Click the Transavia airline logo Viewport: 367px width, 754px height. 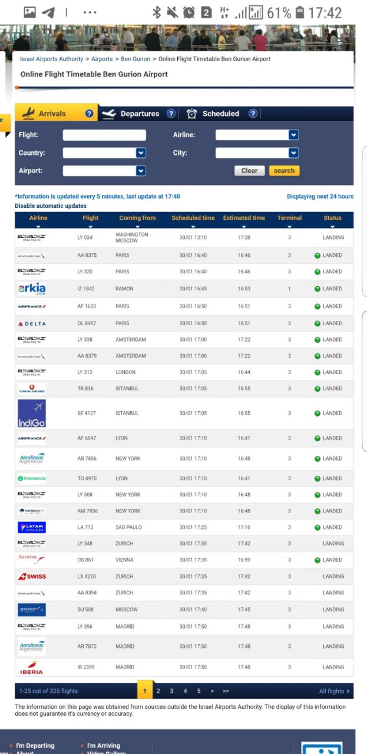(32, 478)
